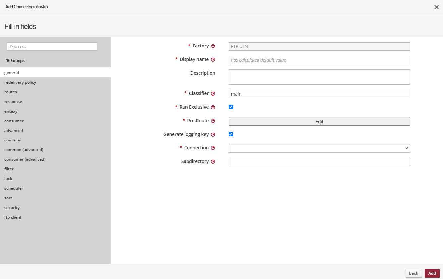Viewport: 443px width, 279px height.
Task: Click help icon beside Run Exclusive
Action: (x=213, y=107)
